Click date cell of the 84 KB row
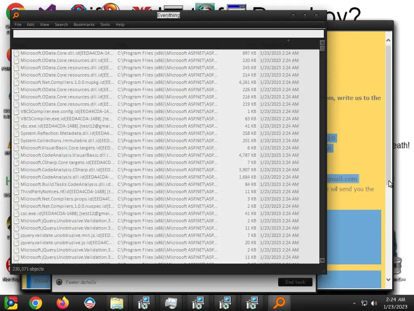 [279, 184]
